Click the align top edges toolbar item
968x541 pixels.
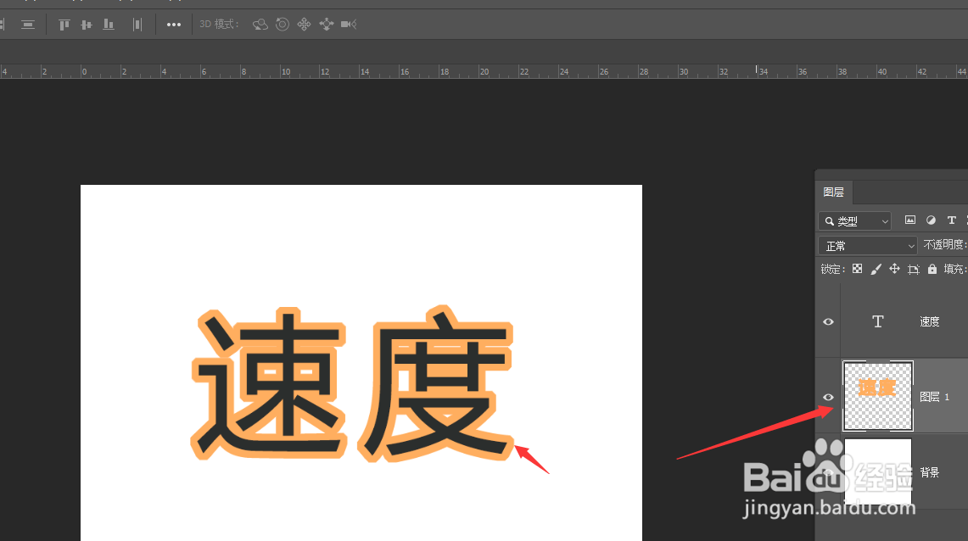pos(64,25)
